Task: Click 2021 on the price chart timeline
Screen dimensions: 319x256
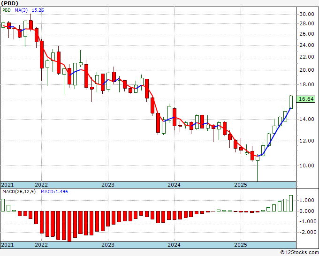Action: pos(8,185)
